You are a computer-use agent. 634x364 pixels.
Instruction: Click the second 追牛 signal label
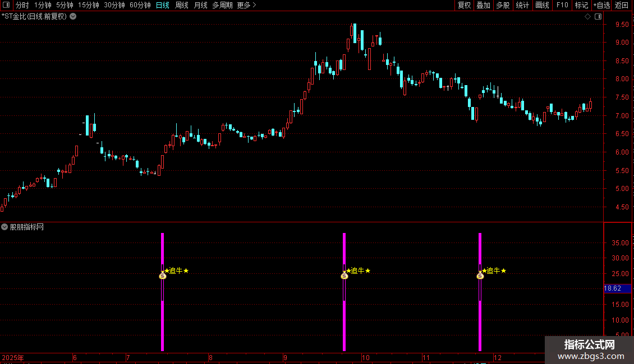359,270
